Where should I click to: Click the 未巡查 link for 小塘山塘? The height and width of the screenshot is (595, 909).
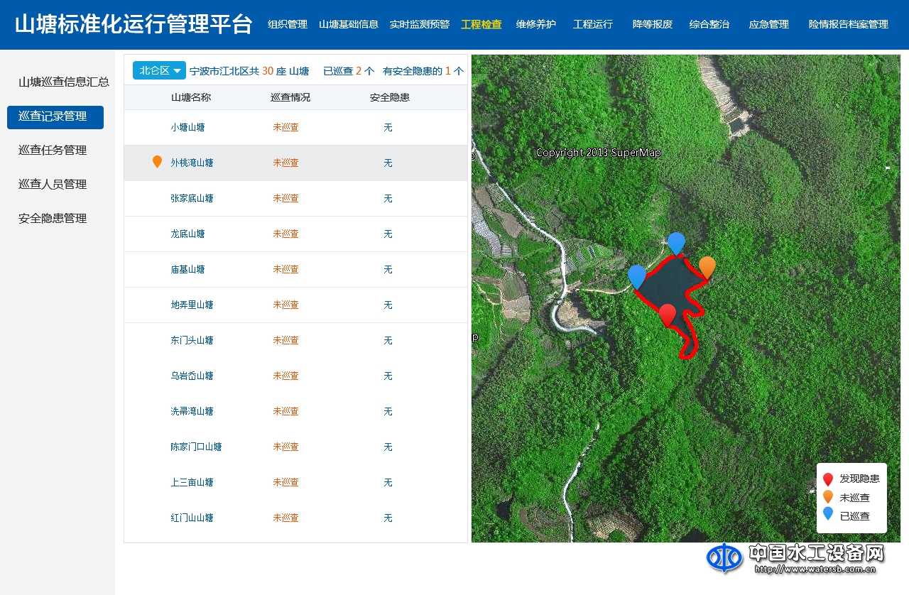tap(285, 127)
